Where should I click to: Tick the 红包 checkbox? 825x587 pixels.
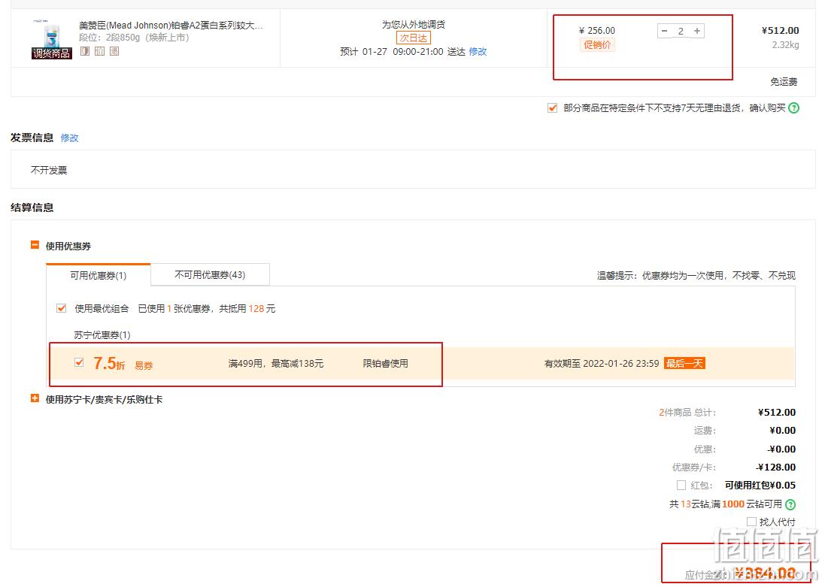681,485
